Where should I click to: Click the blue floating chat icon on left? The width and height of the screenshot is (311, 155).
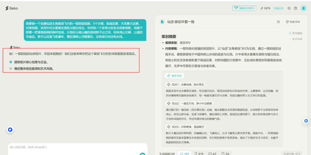point(10,130)
